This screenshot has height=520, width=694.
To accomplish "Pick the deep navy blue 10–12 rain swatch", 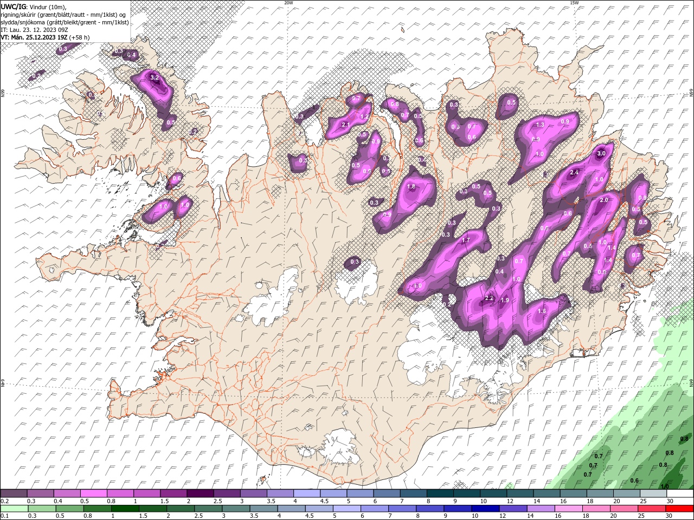I will [x=485, y=509].
